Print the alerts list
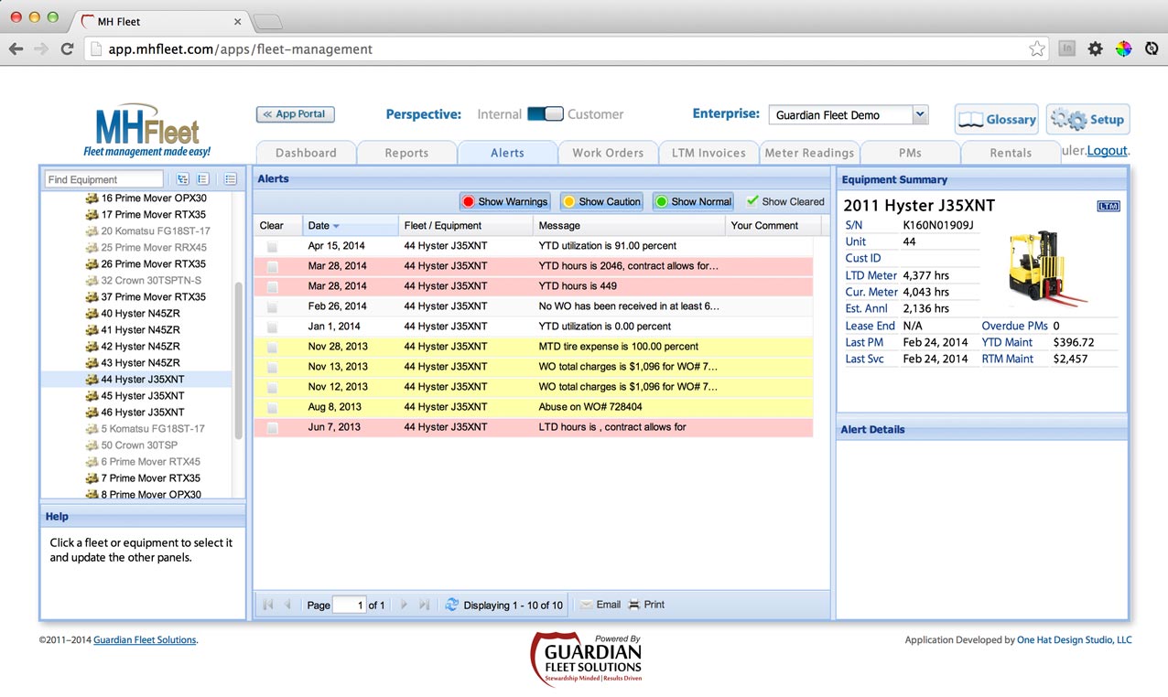The image size is (1168, 697). (x=646, y=605)
